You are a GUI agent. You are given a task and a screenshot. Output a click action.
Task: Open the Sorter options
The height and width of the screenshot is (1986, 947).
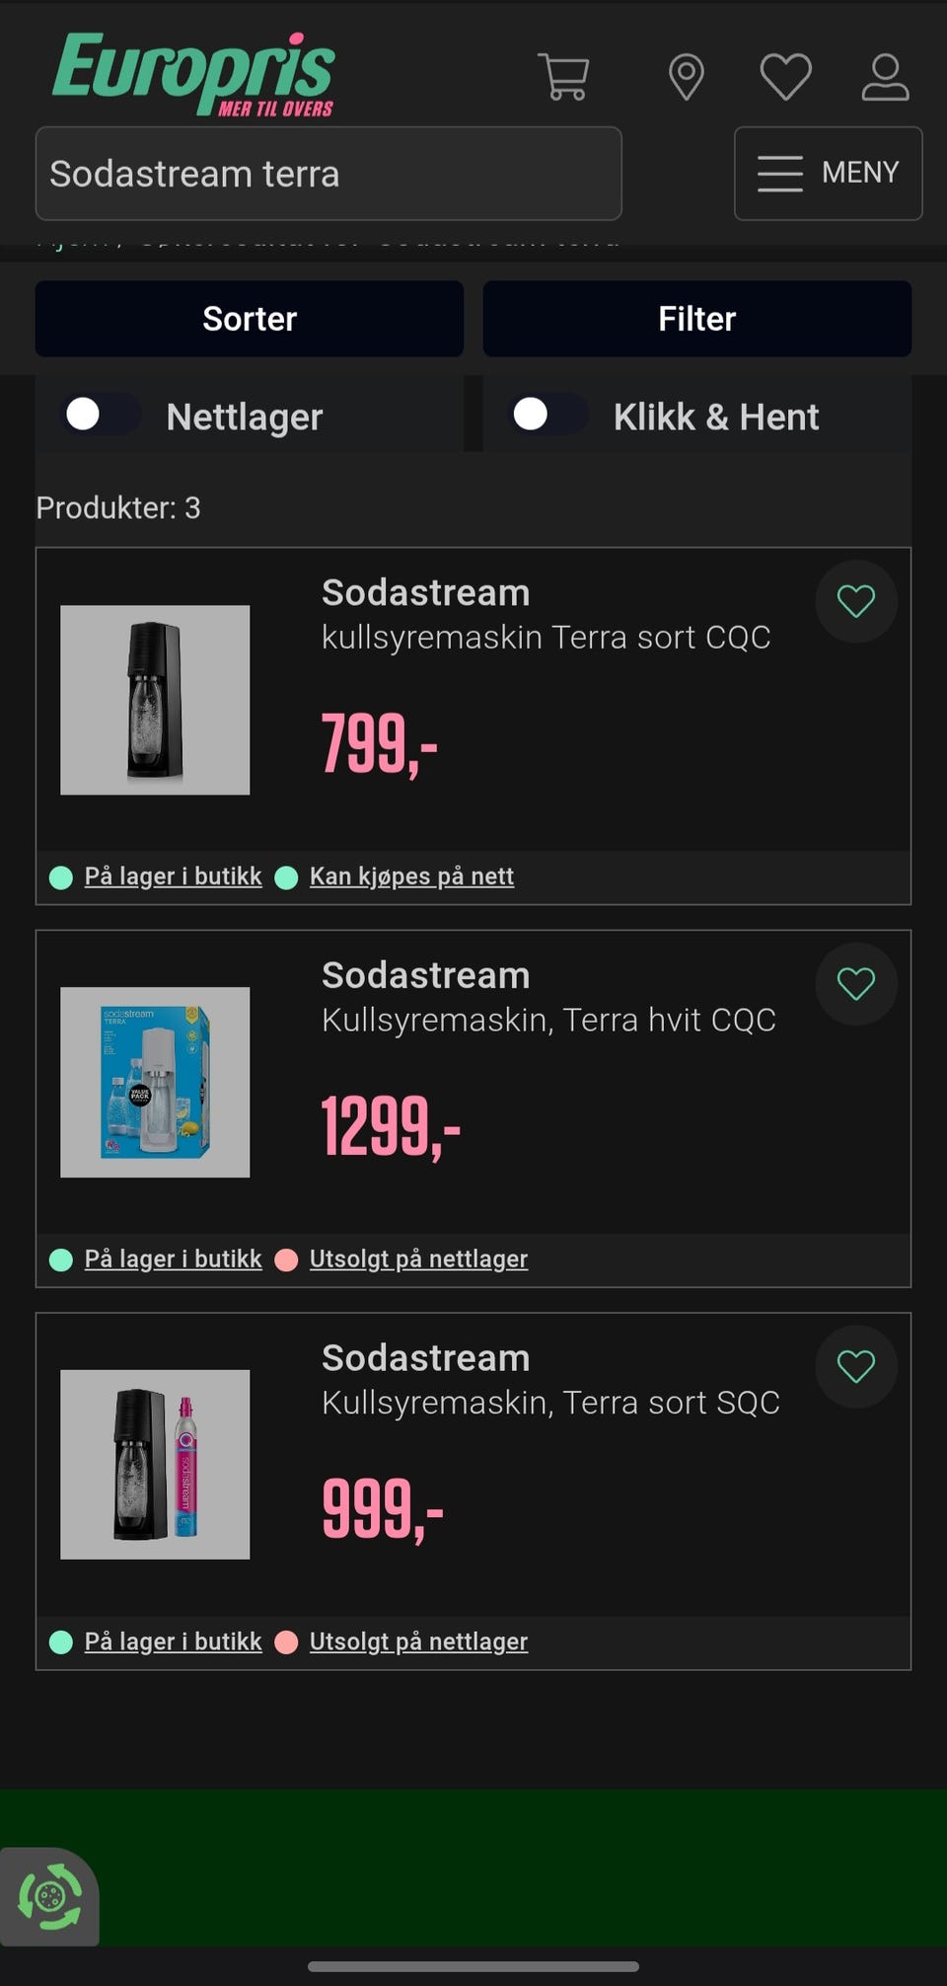click(250, 319)
